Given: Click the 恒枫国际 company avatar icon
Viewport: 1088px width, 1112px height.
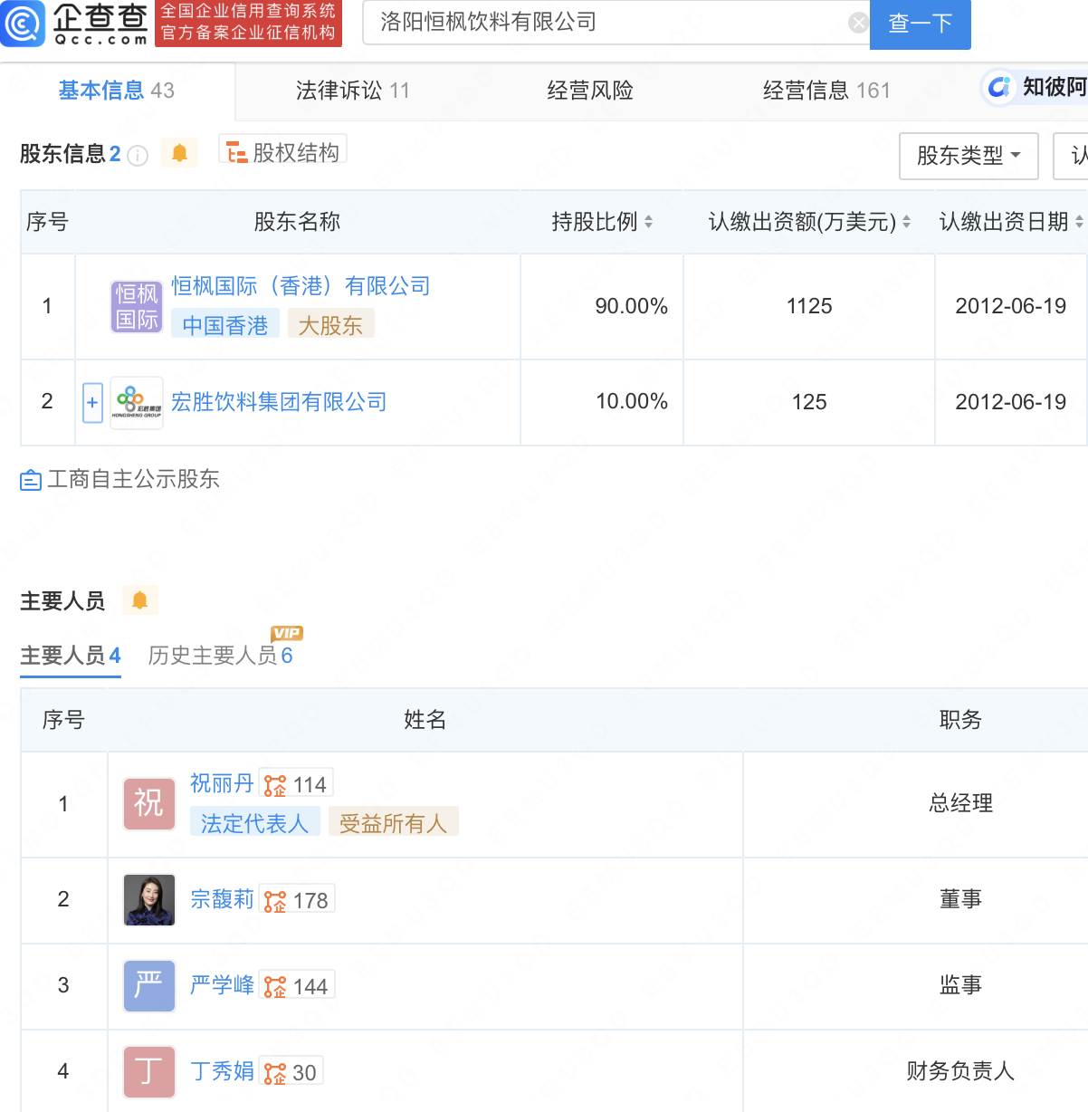Looking at the screenshot, I should pos(137,306).
